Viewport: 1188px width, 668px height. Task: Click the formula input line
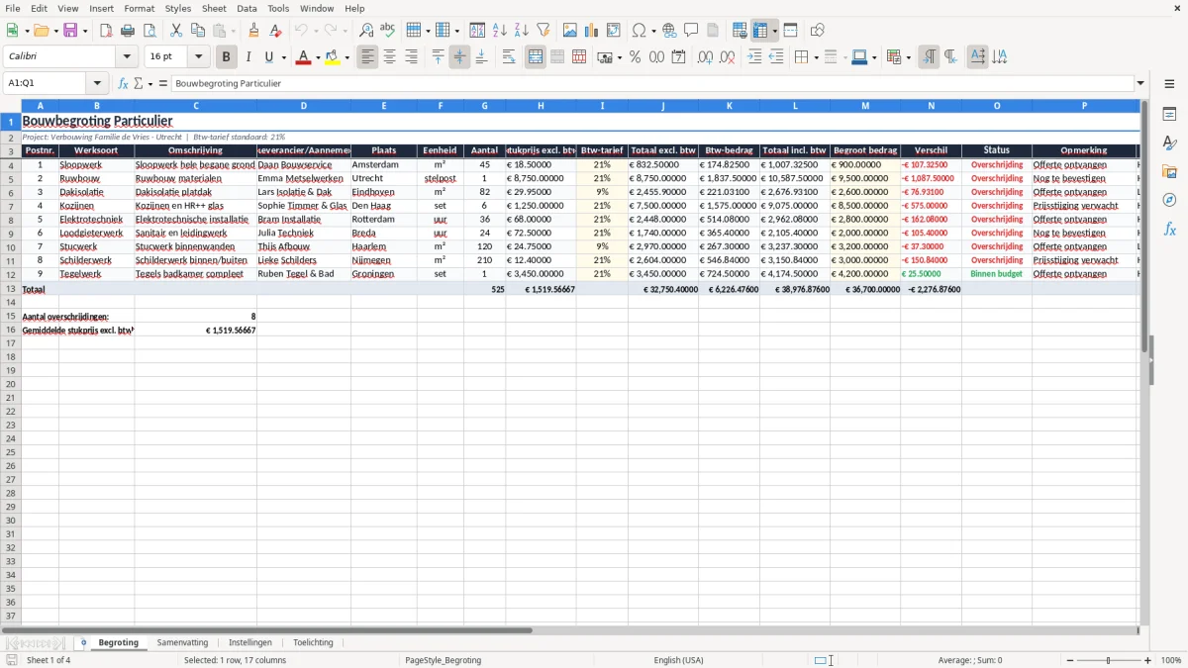point(652,84)
